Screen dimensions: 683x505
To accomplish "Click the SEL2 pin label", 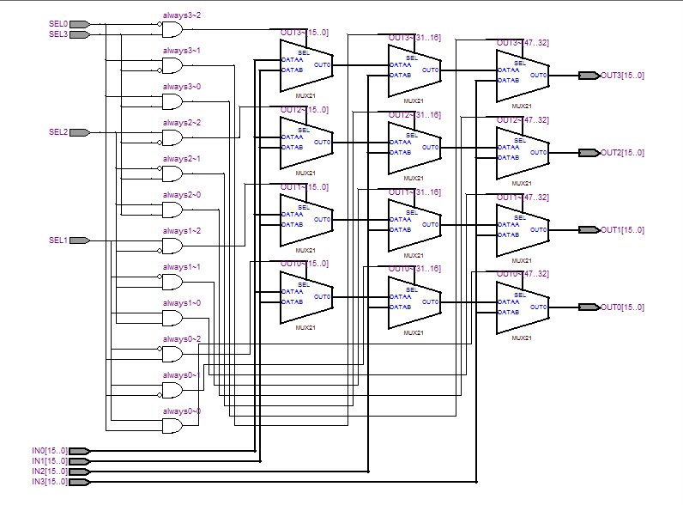I will pyautogui.click(x=58, y=132).
